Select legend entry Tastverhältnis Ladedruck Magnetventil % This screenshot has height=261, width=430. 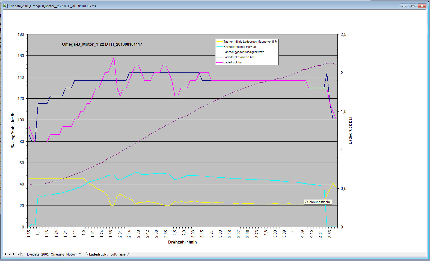click(250, 42)
